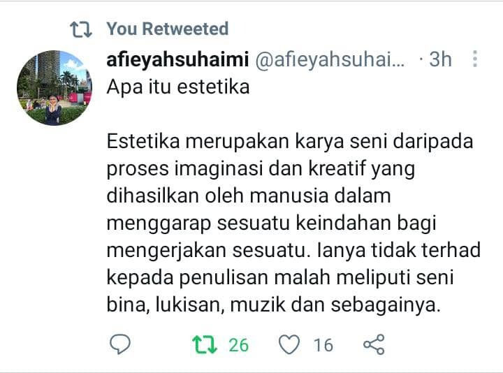The image size is (503, 373).
Task: Click the You Retweeted label
Action: pyautogui.click(x=168, y=29)
